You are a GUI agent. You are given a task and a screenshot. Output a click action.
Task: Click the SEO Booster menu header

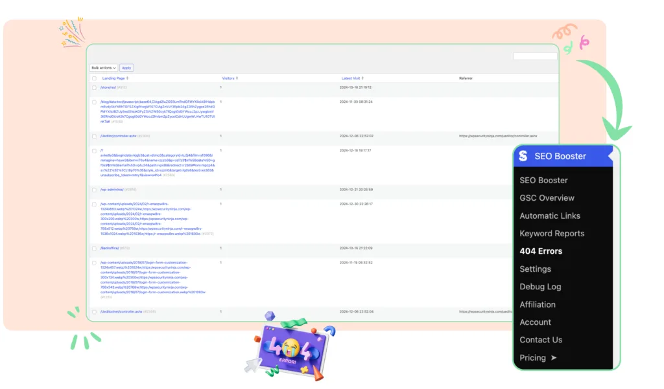[563, 156]
